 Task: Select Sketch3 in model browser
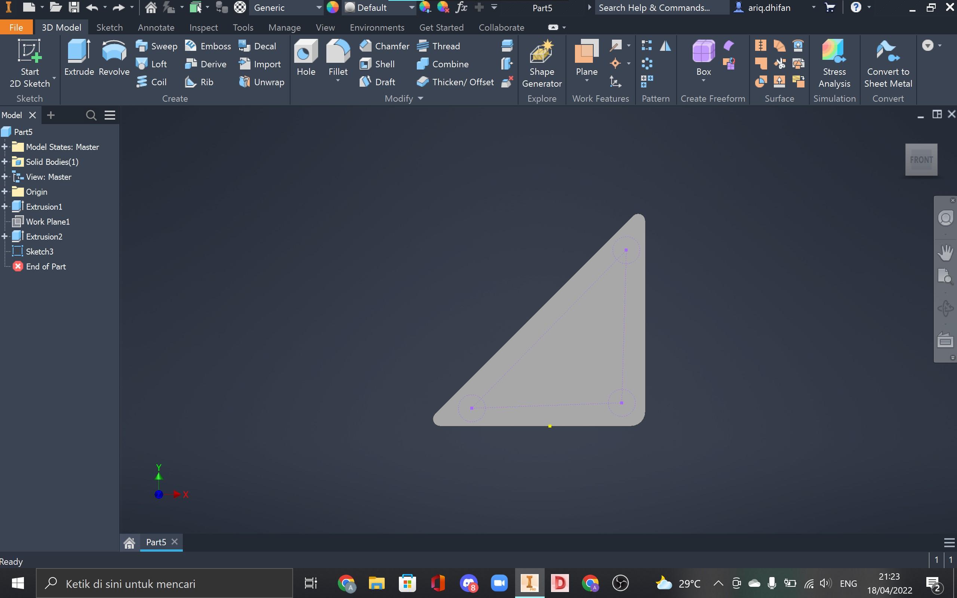point(39,252)
